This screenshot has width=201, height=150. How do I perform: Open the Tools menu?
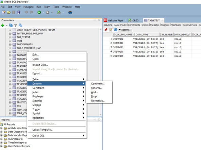tap(56, 7)
